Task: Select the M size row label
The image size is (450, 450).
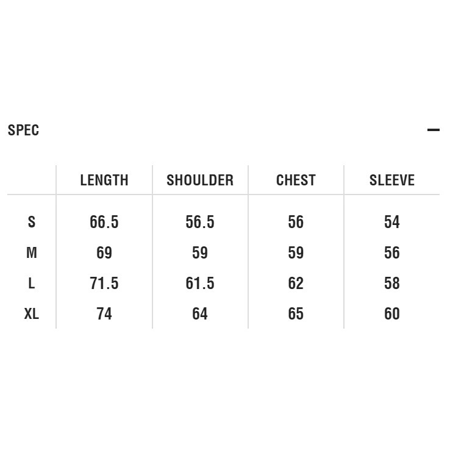Action: (x=32, y=252)
